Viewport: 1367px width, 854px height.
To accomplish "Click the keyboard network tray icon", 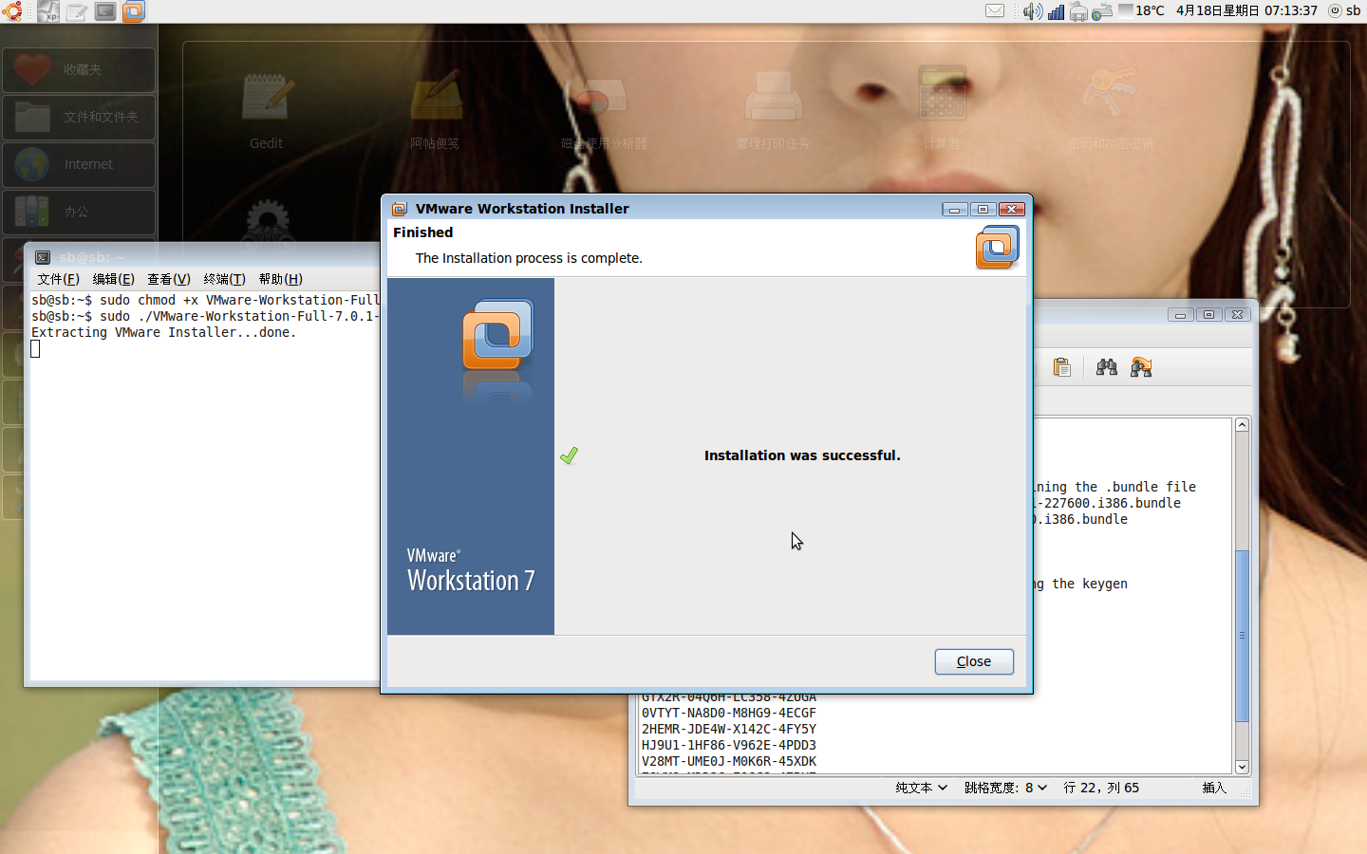I will click(x=1102, y=11).
